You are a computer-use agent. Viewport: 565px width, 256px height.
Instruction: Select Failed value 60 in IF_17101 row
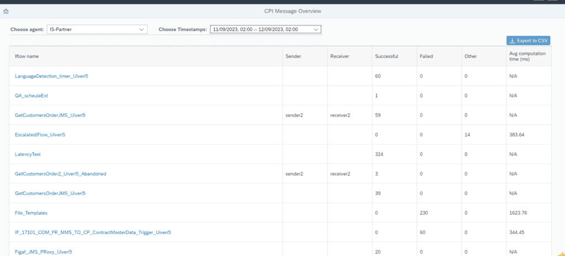tap(423, 232)
